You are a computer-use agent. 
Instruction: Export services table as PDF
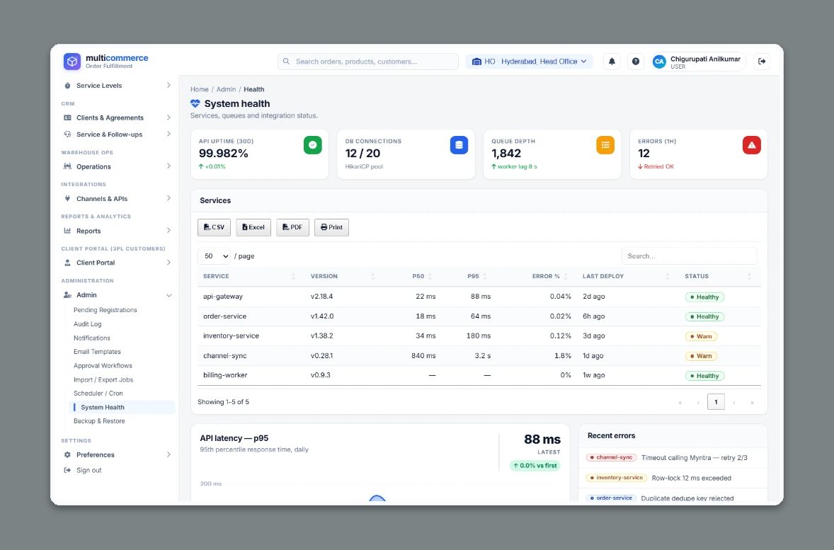[292, 228]
